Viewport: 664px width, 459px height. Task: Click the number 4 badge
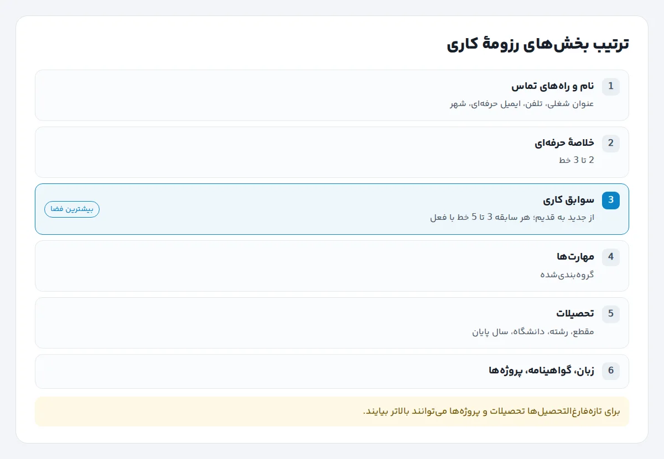tap(611, 257)
